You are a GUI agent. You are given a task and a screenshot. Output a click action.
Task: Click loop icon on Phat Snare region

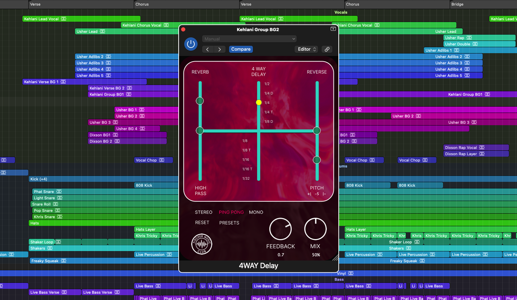click(x=59, y=192)
